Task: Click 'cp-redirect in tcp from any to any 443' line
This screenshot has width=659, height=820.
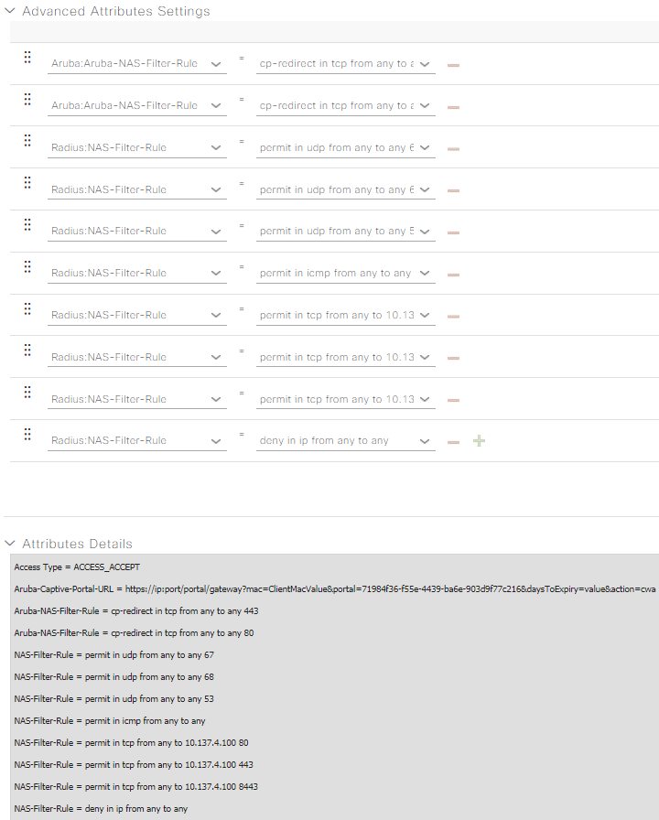Action: click(x=136, y=610)
